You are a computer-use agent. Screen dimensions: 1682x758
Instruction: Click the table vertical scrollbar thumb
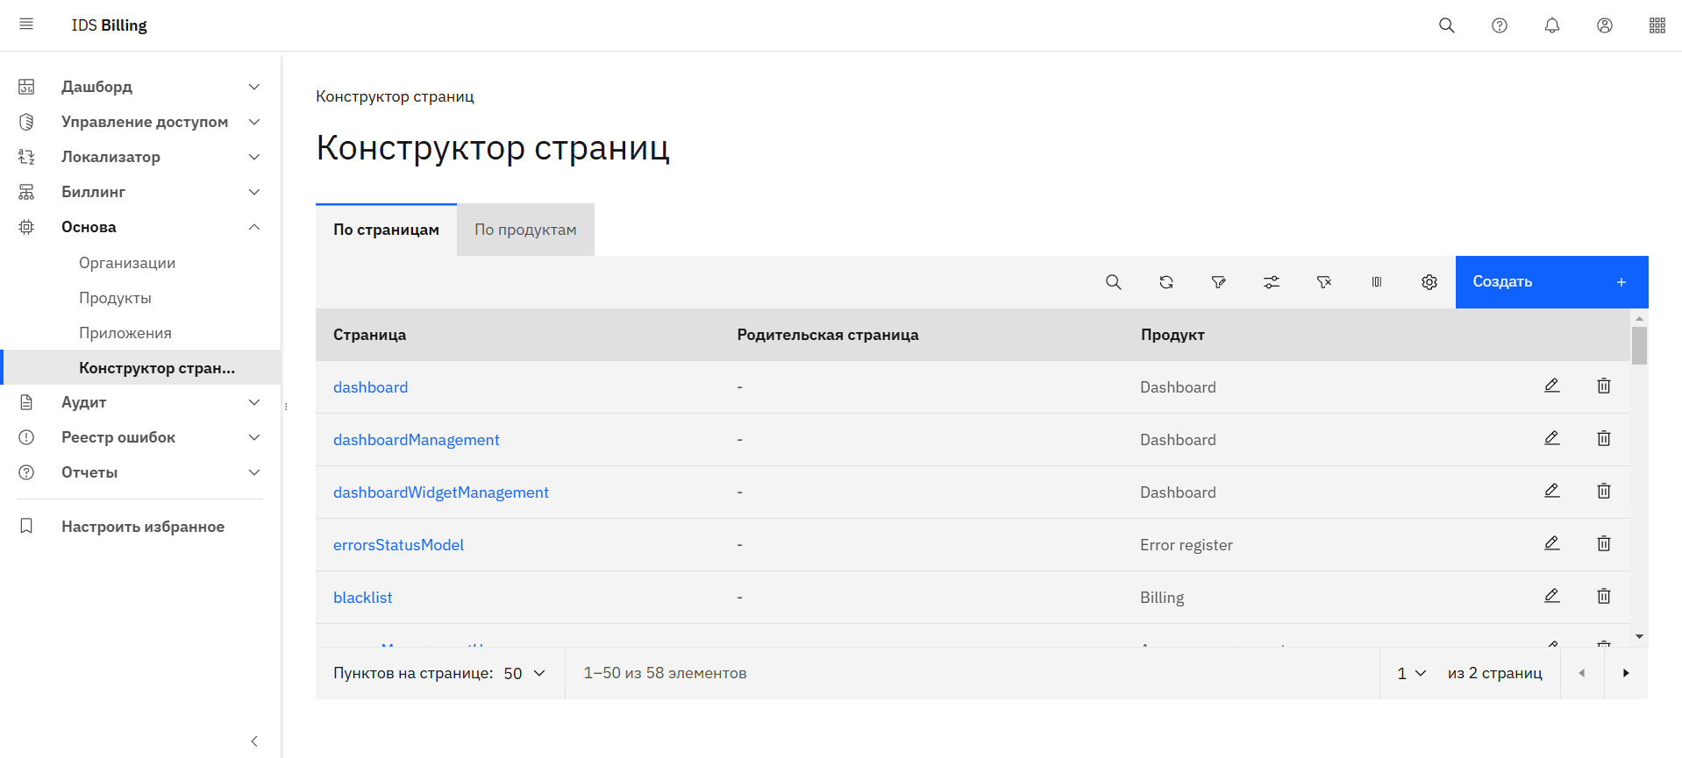(x=1638, y=345)
